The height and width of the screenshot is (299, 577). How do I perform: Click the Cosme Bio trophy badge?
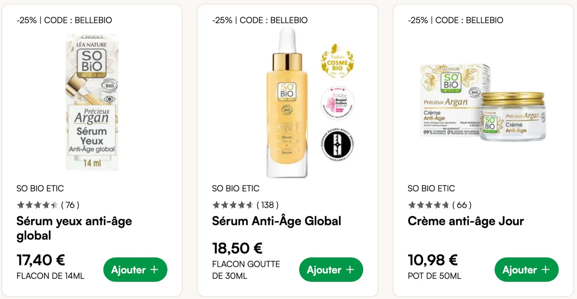click(337, 62)
